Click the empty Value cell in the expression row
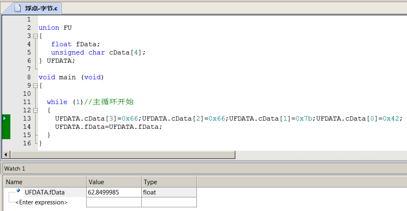The image size is (407, 211). point(114,202)
